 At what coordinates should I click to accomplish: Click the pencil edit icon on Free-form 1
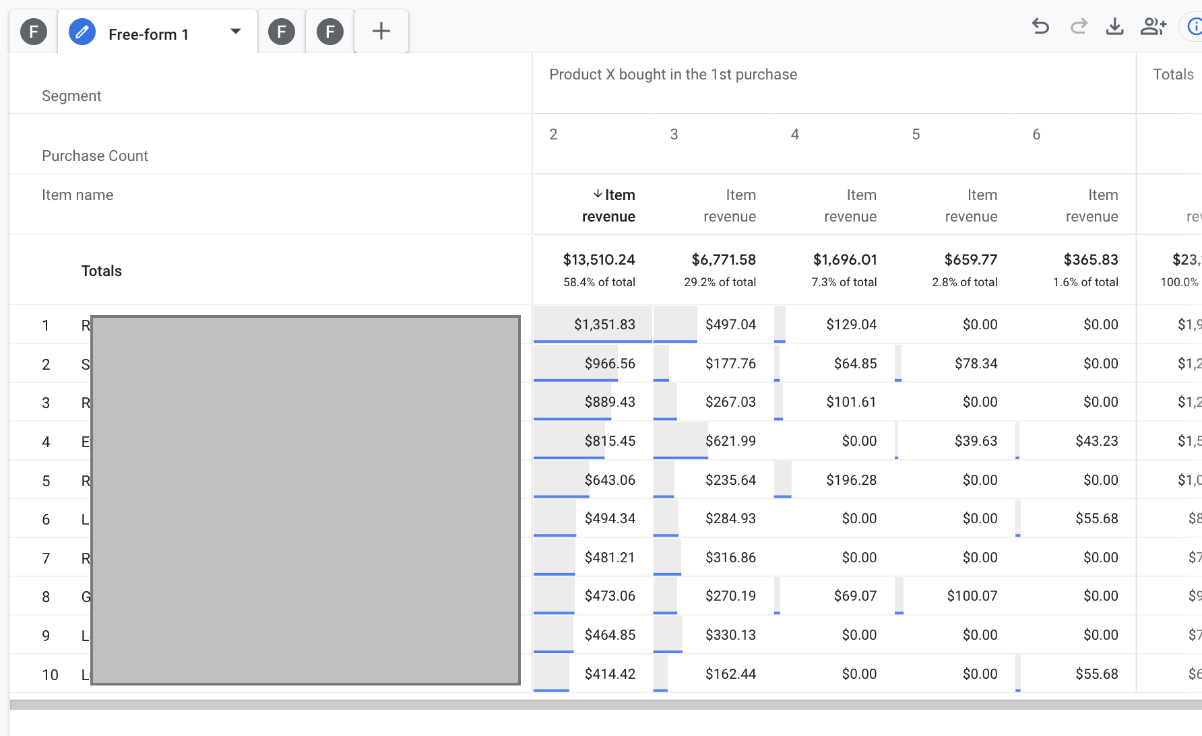click(x=82, y=32)
